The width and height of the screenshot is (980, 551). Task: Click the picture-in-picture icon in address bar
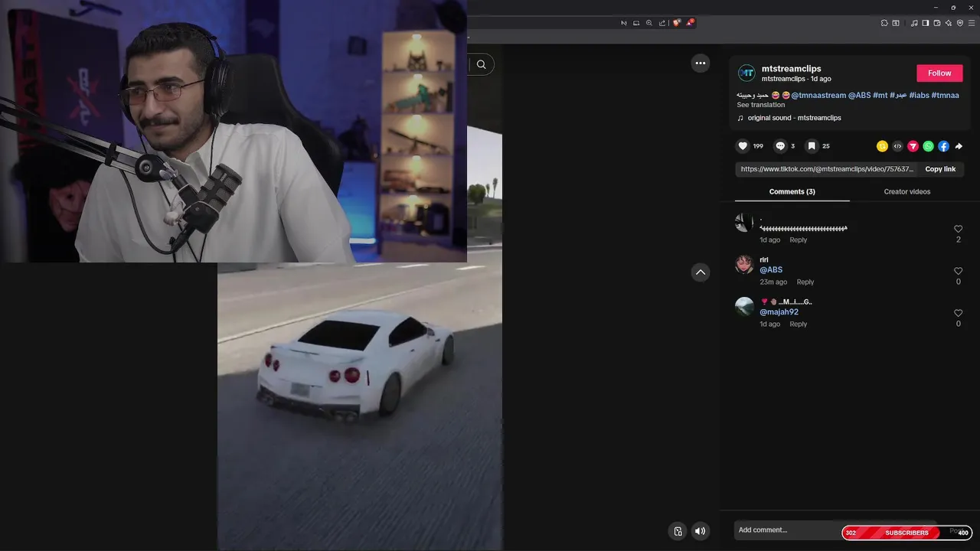[x=636, y=23]
